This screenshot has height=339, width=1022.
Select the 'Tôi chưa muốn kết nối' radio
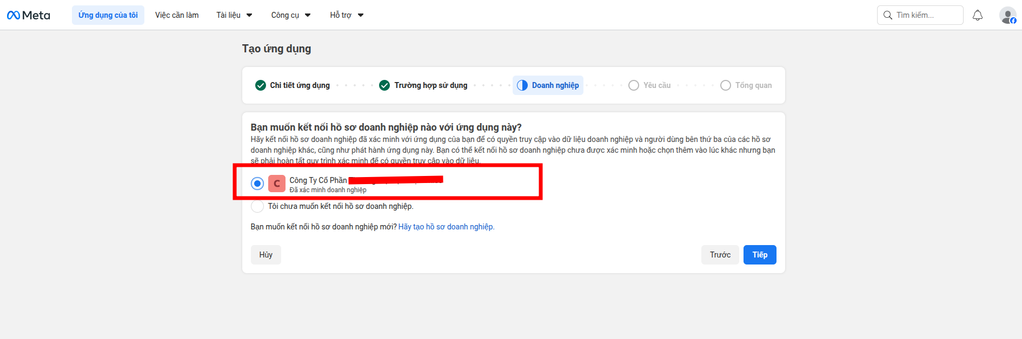(257, 206)
